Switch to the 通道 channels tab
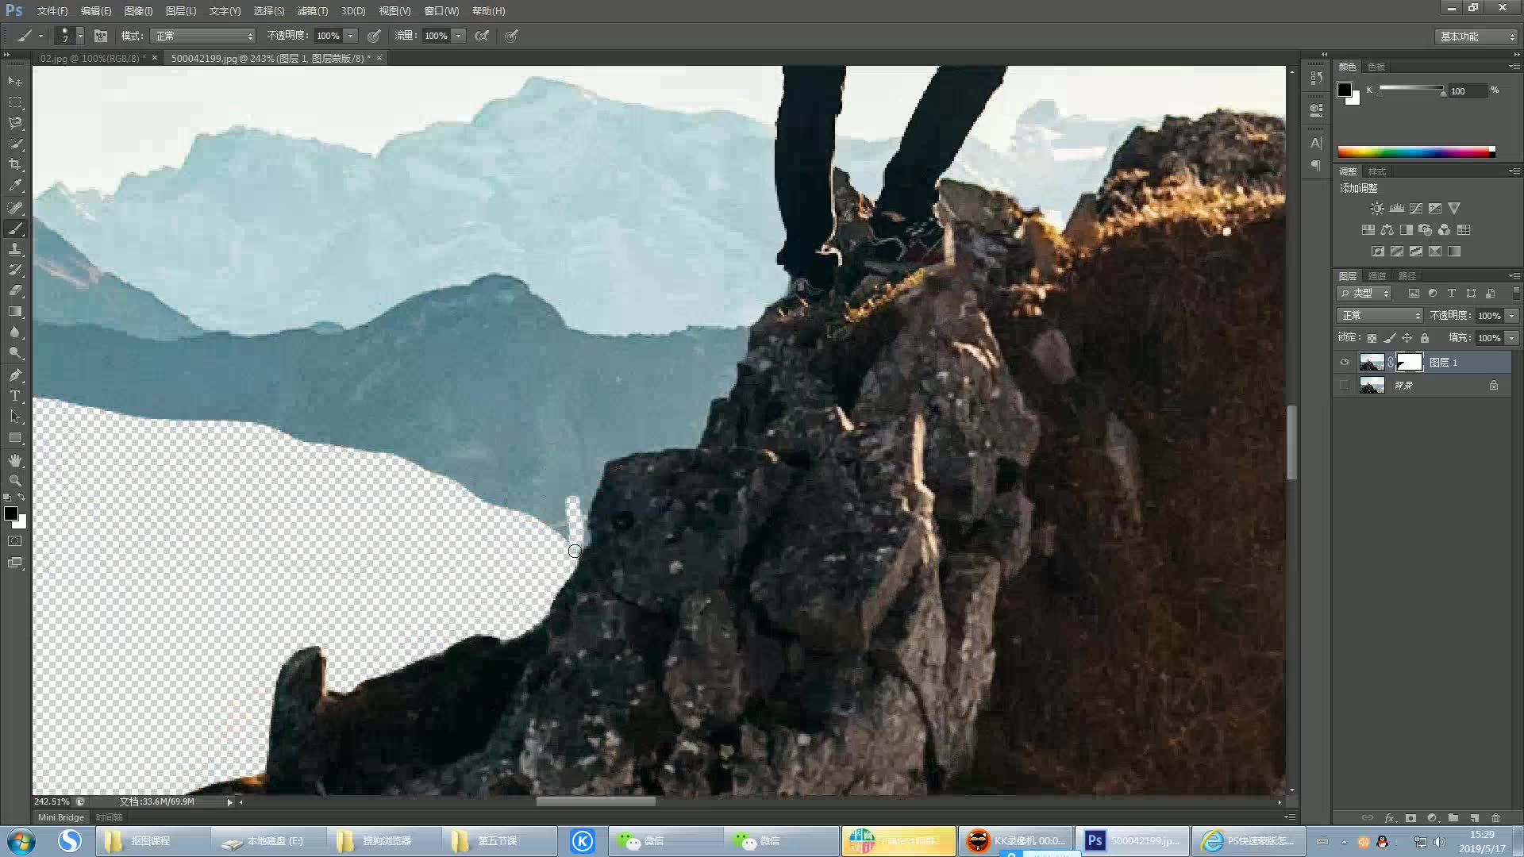This screenshot has width=1524, height=857. coord(1377,276)
